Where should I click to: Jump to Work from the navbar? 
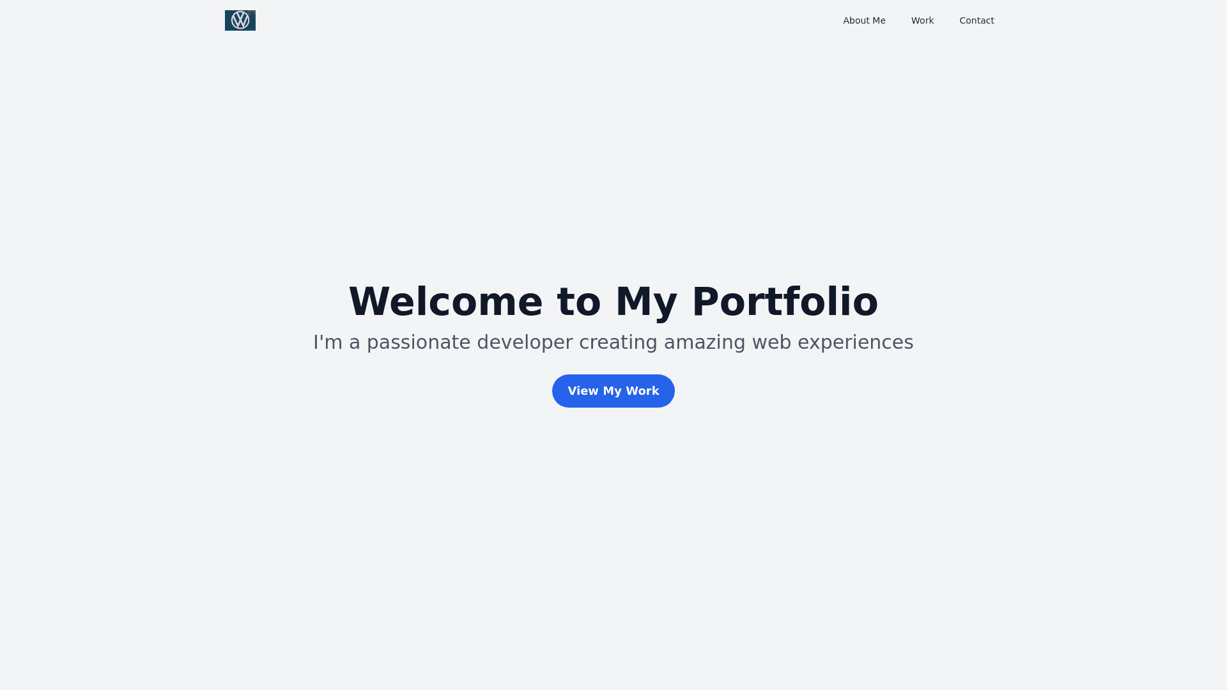pos(922,20)
